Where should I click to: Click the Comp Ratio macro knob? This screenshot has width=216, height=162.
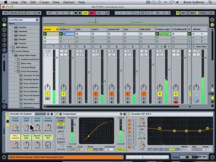tap(27, 127)
